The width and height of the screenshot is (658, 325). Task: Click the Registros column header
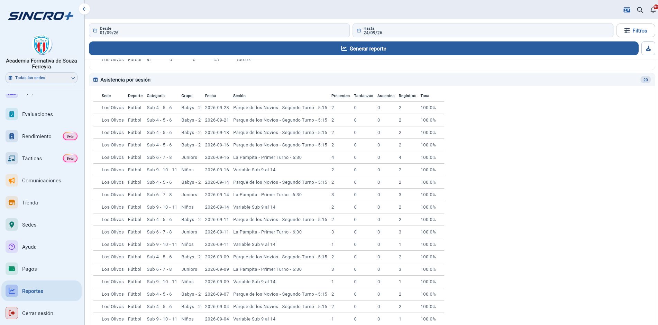pyautogui.click(x=407, y=96)
